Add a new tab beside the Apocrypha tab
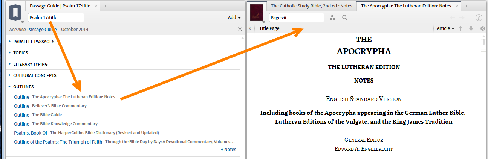The height and width of the screenshot is (159, 488). coord(466,6)
